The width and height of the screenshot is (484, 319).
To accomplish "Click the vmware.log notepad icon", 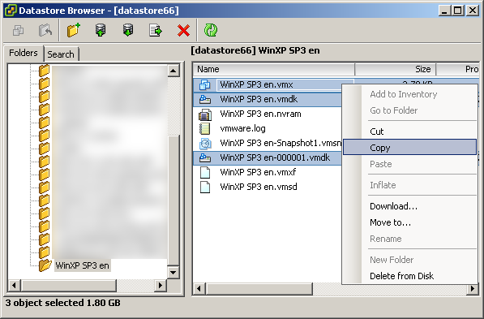I will click(205, 128).
